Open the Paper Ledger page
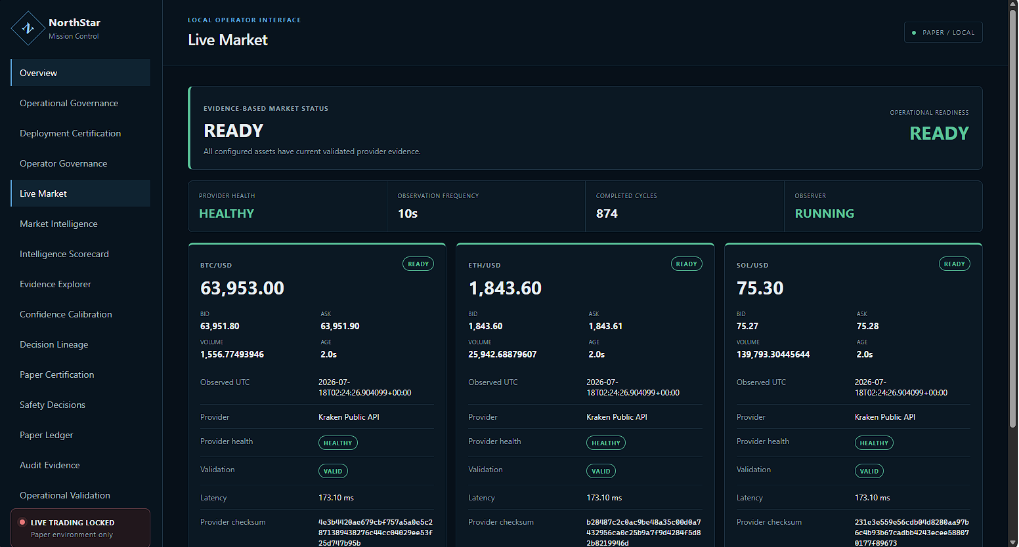Image resolution: width=1019 pixels, height=547 pixels. (x=81, y=435)
